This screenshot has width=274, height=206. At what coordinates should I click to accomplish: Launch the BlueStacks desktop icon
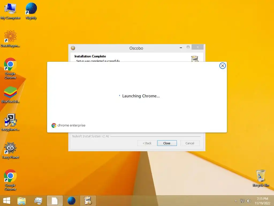tap(10, 95)
